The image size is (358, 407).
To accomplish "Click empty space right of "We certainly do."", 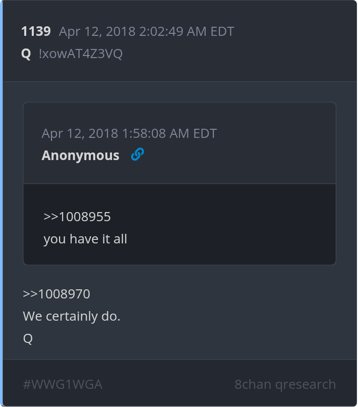I will 227,317.
